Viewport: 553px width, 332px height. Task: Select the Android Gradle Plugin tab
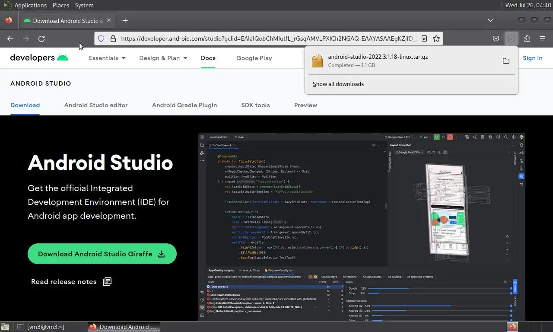184,105
